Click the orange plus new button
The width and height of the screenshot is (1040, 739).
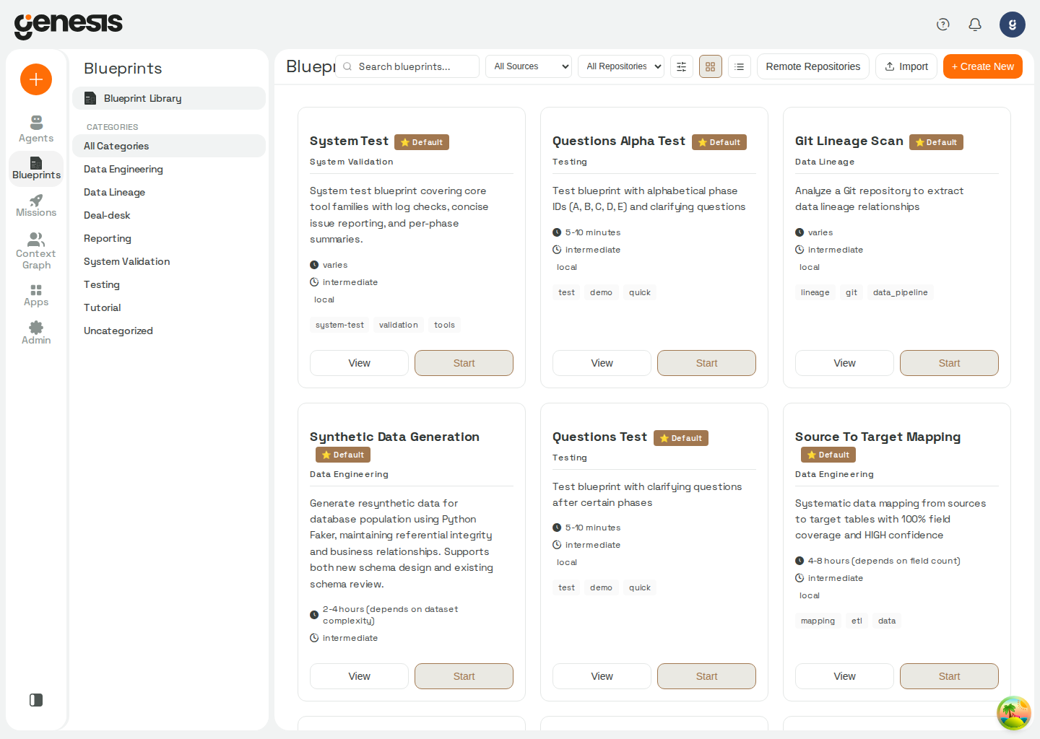(36, 79)
